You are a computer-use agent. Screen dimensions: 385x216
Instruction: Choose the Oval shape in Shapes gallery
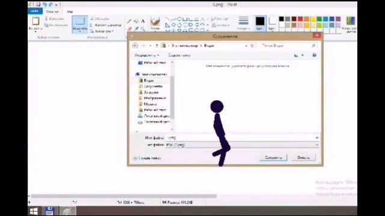179,19
